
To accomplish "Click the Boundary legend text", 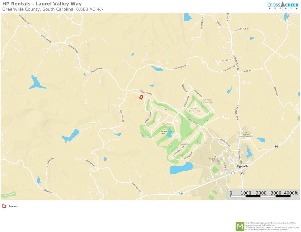I will (x=14, y=206).
